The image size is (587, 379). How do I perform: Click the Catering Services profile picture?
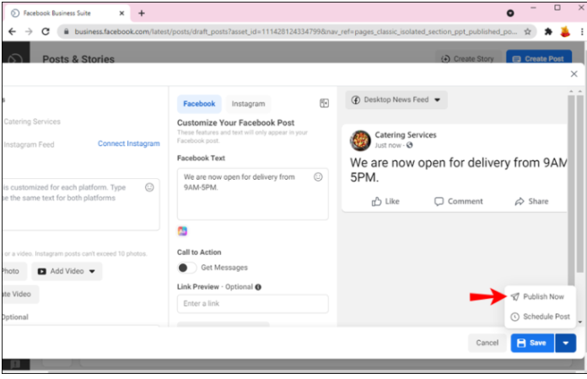(x=360, y=140)
